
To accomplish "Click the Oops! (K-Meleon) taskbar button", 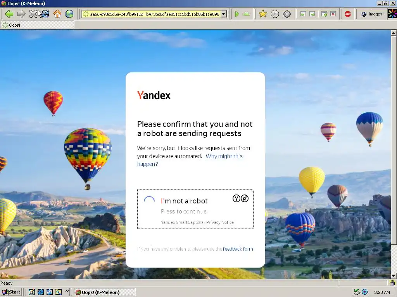I will [x=105, y=292].
